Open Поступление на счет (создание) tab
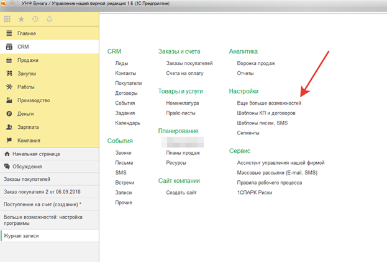The image size is (387, 262). coord(49,204)
